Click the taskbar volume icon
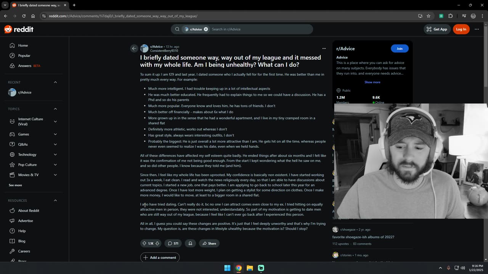 (463, 268)
